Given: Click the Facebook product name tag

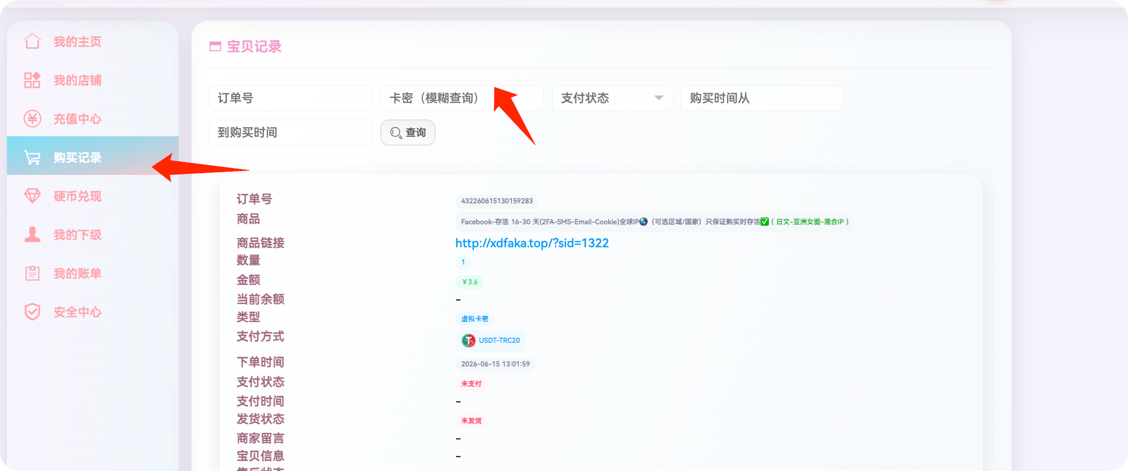Looking at the screenshot, I should (655, 222).
